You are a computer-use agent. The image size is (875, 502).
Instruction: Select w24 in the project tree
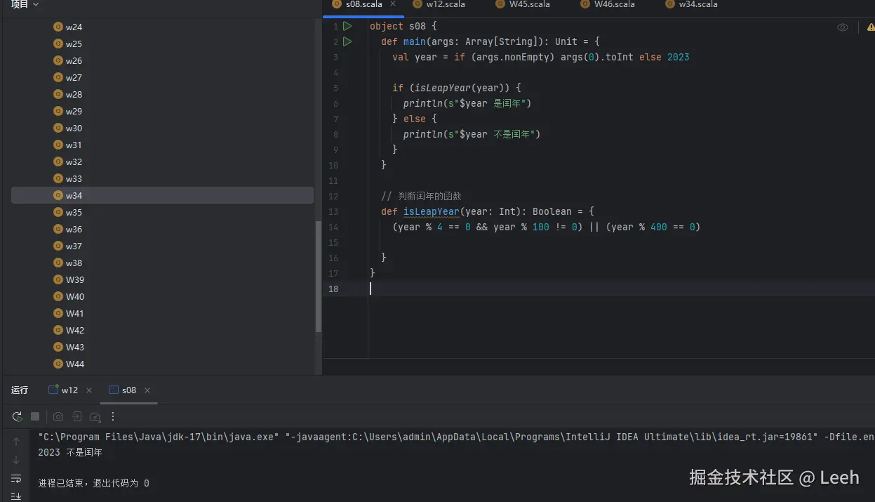point(162,27)
